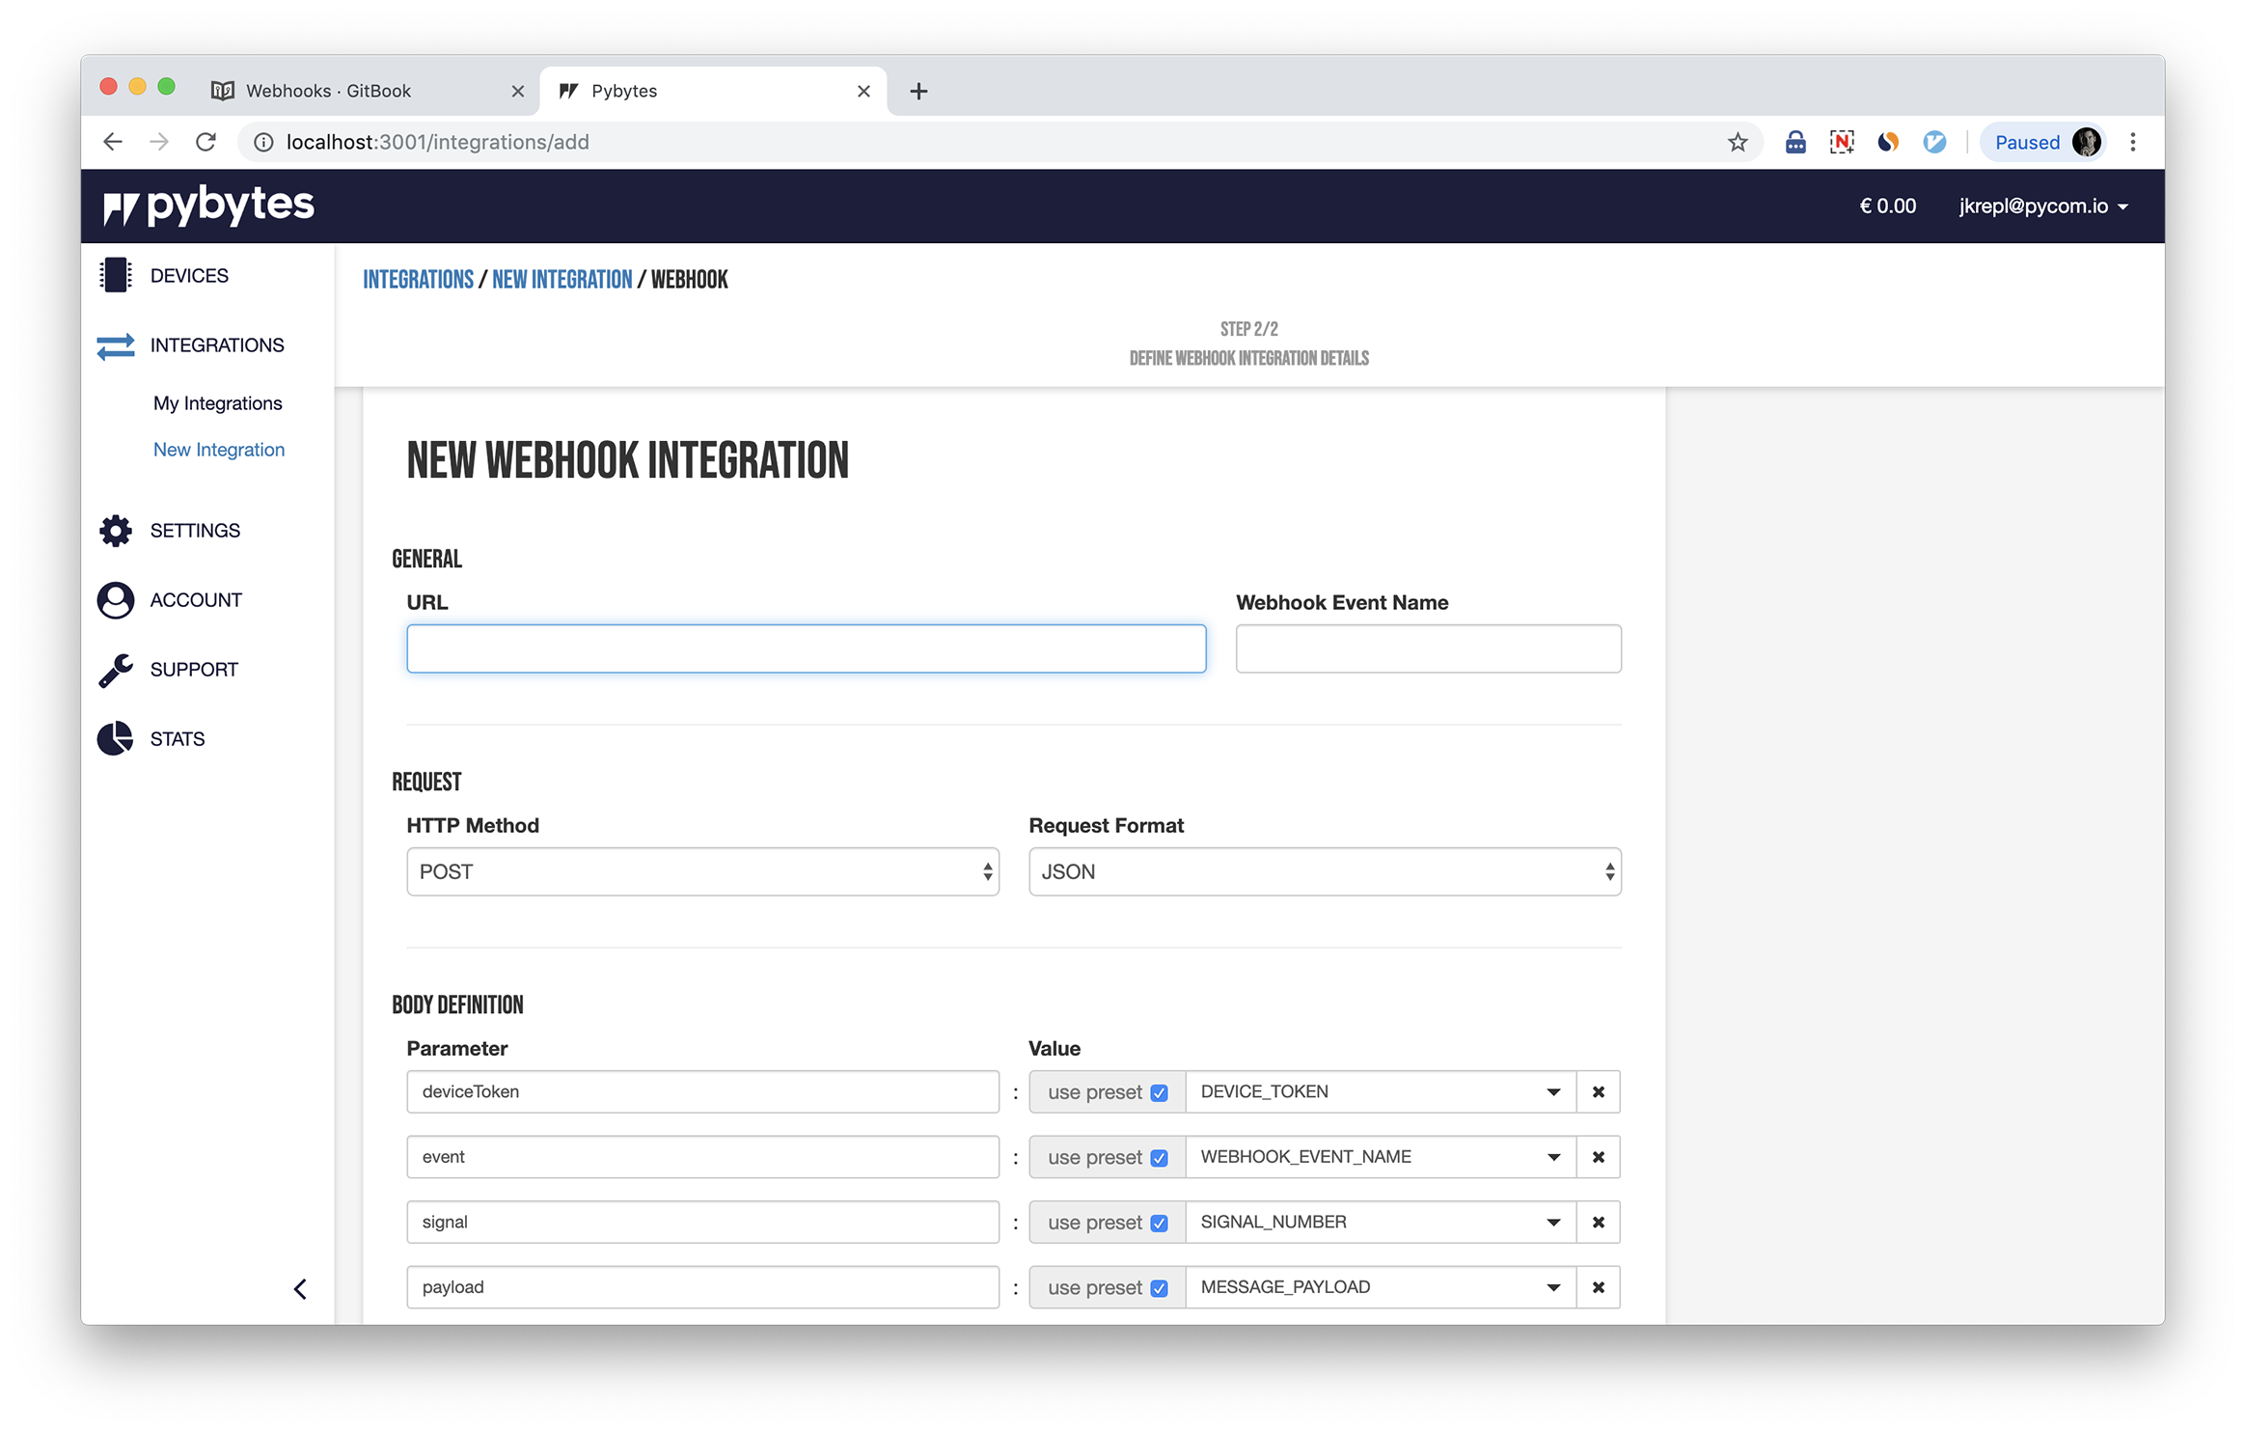Click the Devices chip icon in sidebar
Viewport: 2246px width, 1432px height.
[115, 275]
